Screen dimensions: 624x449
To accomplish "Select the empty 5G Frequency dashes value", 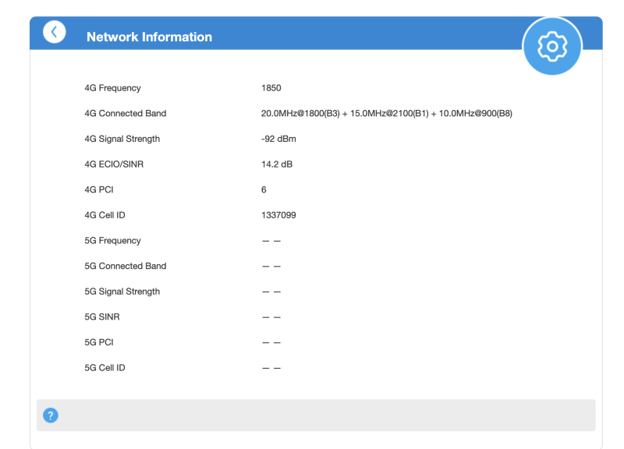I will [x=271, y=241].
